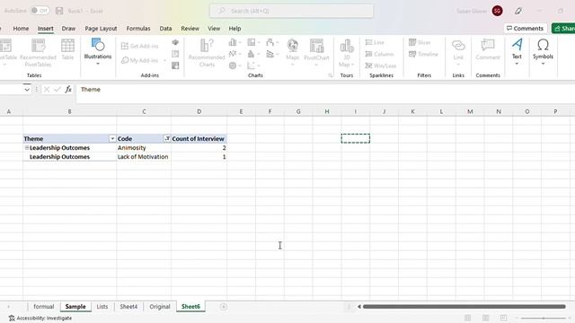This screenshot has height=323, width=575.
Task: Click the Share button
Action: click(x=563, y=28)
